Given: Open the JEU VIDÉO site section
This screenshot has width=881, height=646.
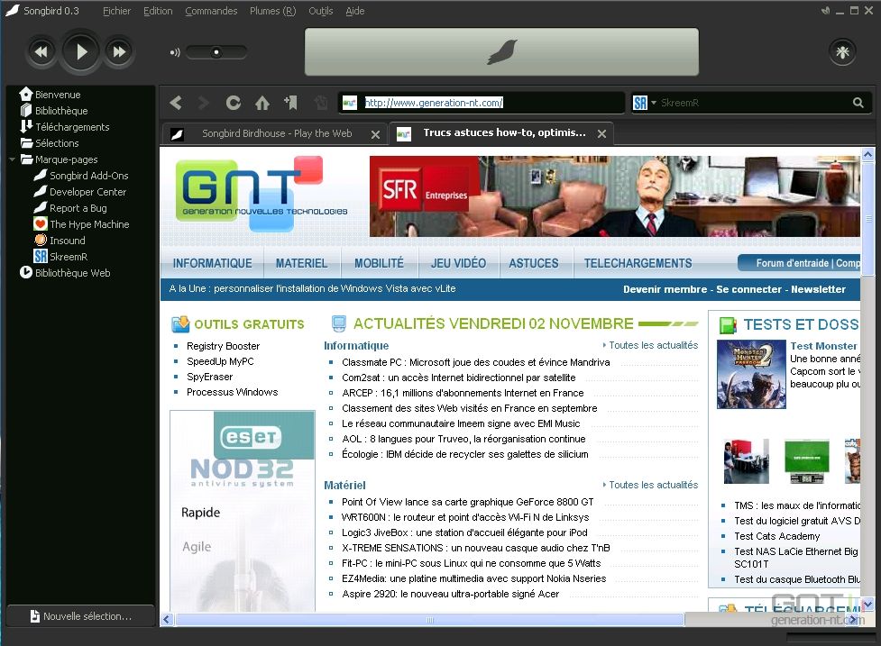Looking at the screenshot, I should pyautogui.click(x=458, y=263).
